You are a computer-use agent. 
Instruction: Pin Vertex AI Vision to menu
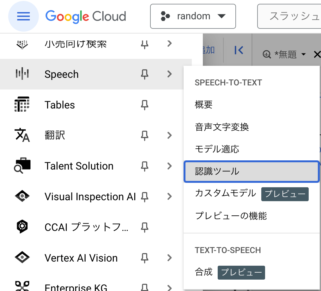pyautogui.click(x=144, y=258)
